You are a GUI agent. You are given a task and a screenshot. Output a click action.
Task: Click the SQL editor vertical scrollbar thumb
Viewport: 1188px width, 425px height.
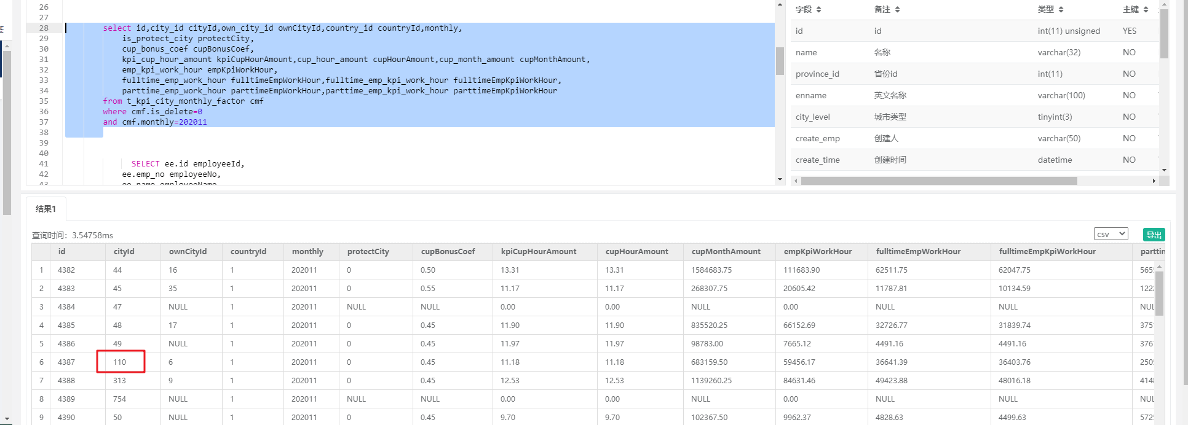click(x=780, y=61)
